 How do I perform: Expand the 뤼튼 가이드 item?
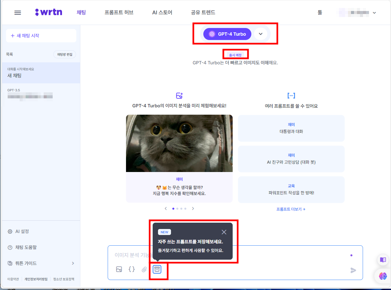41,263
